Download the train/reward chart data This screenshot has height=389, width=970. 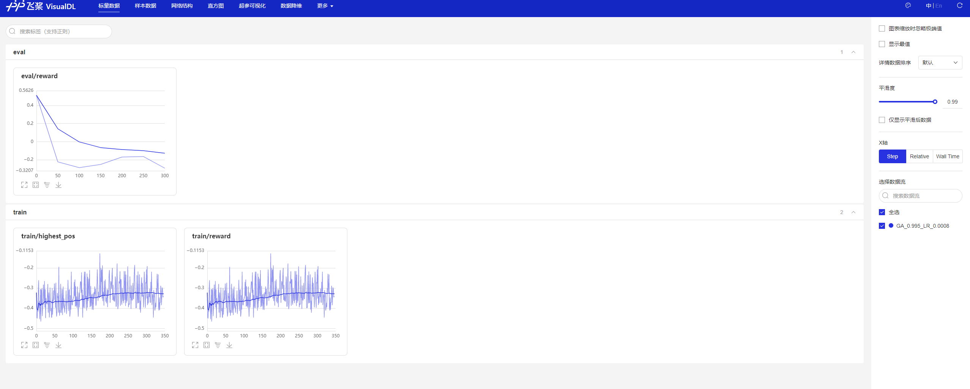(229, 345)
